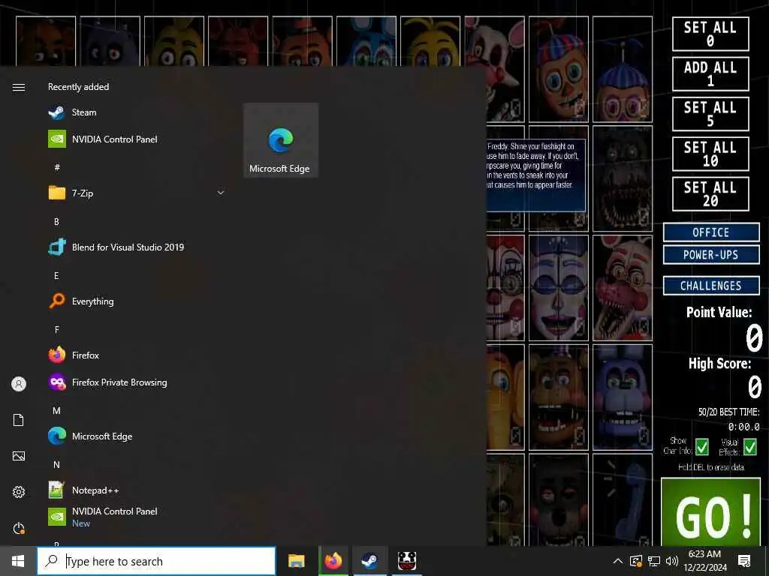This screenshot has width=769, height=576.
Task: Select the Toy Bonnie character portrait
Action: point(366,41)
